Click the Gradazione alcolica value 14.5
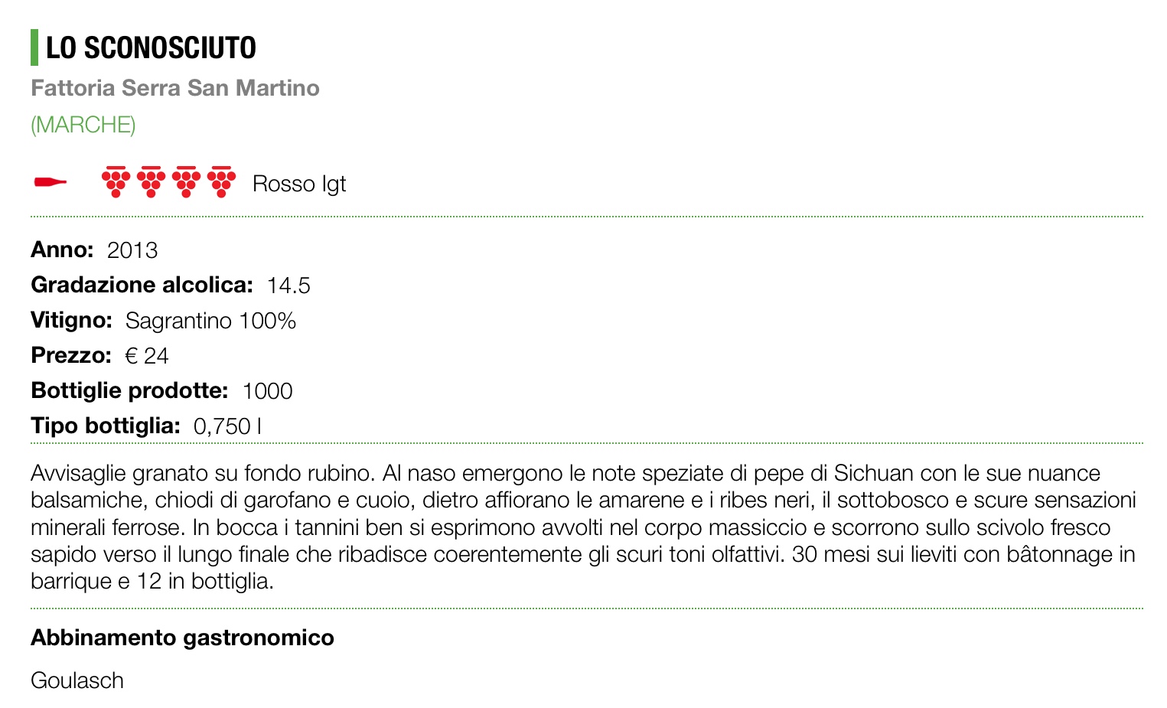Image resolution: width=1167 pixels, height=708 pixels. coord(288,285)
